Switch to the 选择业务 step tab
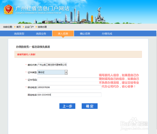Image resolution: width=157 pixels, height=134 pixels. tap(41, 34)
